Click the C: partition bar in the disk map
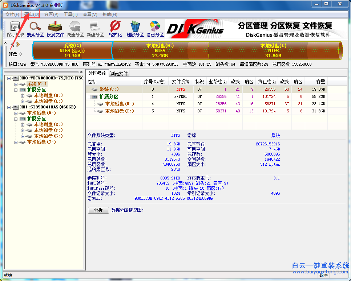351x281 pixels. [x=72, y=50]
